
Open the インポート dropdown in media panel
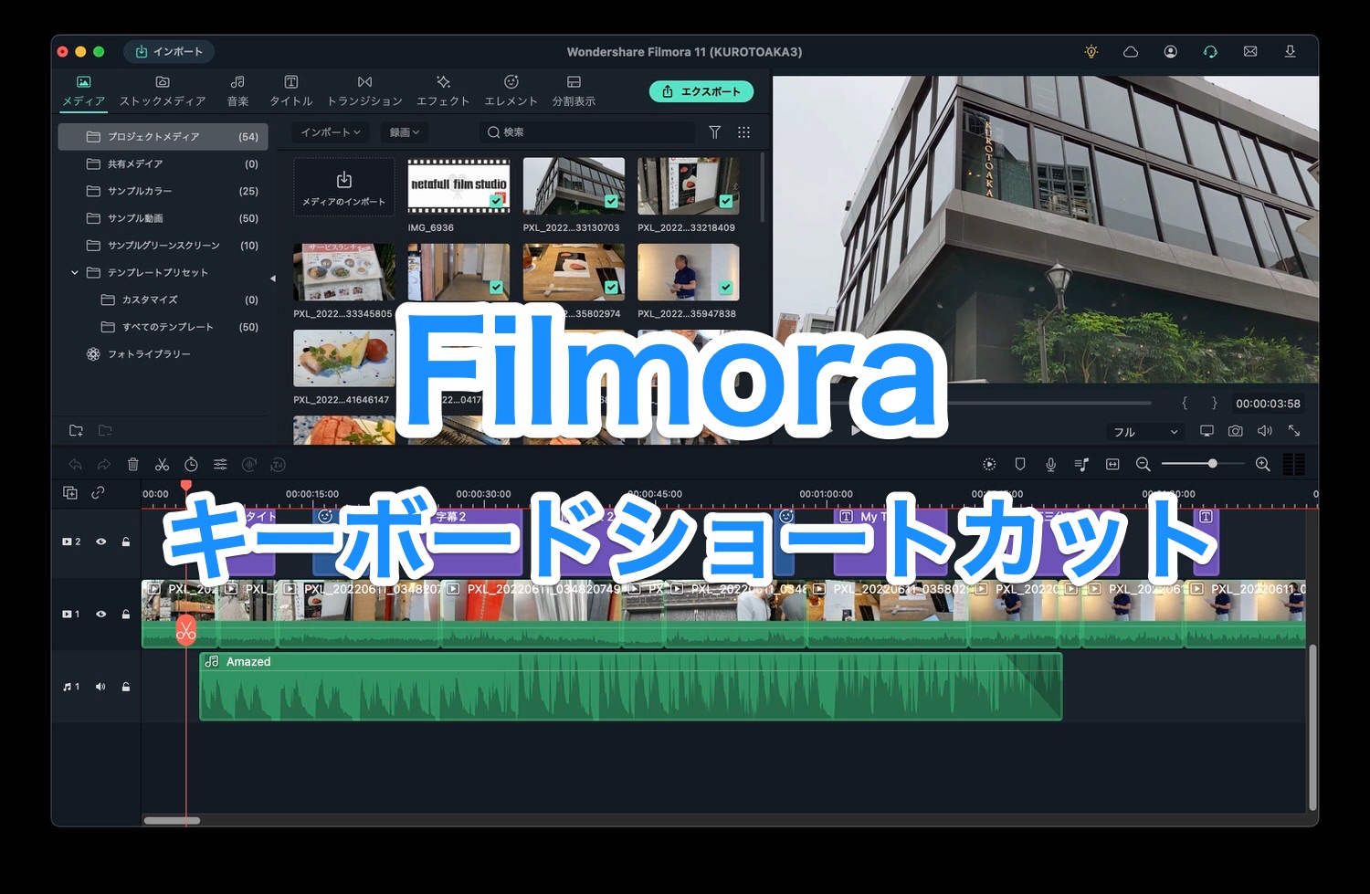pyautogui.click(x=331, y=132)
